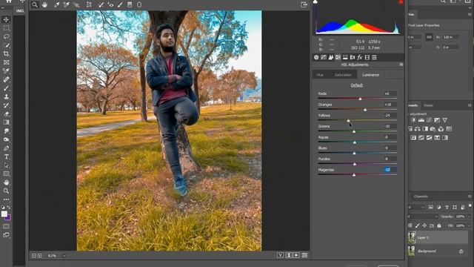Toggle the layer filter on/off switch
The image size is (474, 267).
(x=470, y=206)
